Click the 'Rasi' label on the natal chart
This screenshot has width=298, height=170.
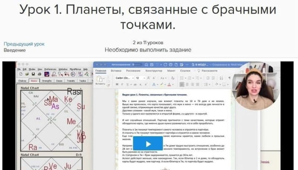click(75, 92)
